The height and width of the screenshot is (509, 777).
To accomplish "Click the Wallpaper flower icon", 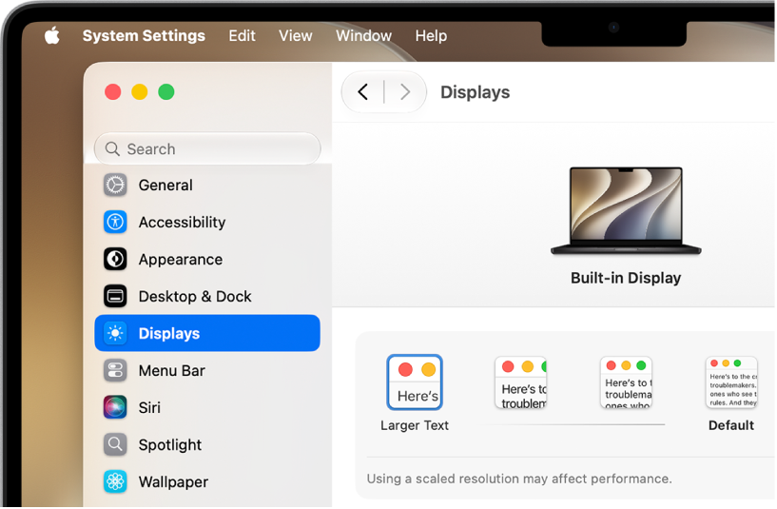I will pos(115,481).
